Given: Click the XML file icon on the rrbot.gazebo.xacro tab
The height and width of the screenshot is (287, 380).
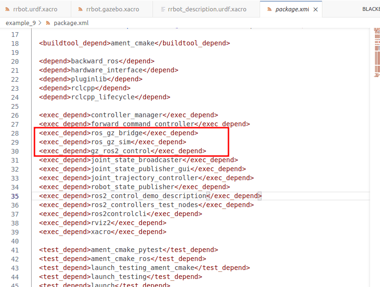Looking at the screenshot, I should pyautogui.click(x=79, y=9).
